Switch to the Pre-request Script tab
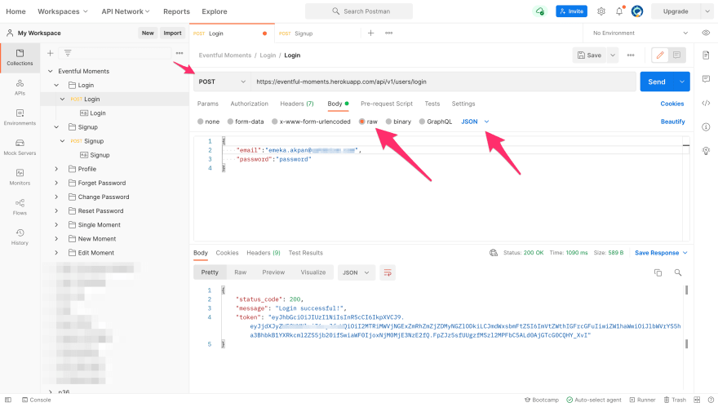 pos(387,104)
